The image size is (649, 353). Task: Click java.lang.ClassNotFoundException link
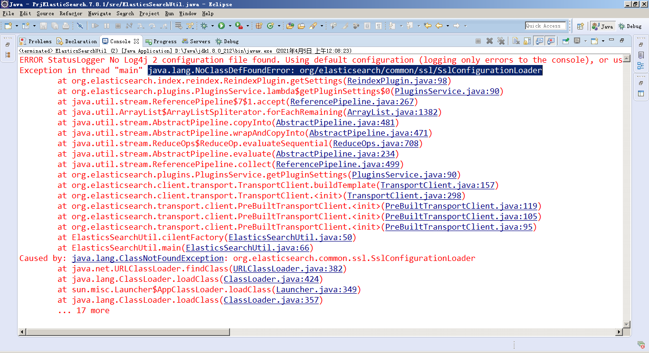(148, 258)
